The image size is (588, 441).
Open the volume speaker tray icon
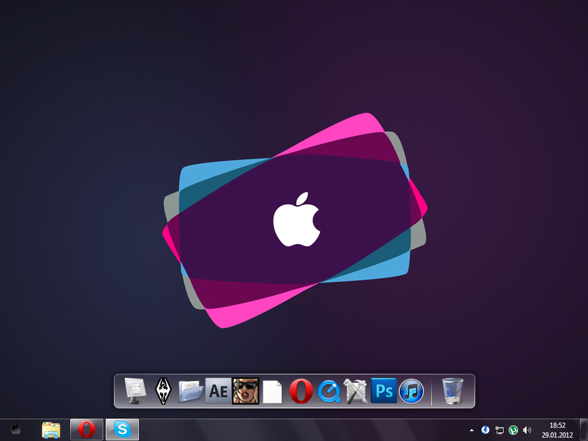tap(527, 430)
